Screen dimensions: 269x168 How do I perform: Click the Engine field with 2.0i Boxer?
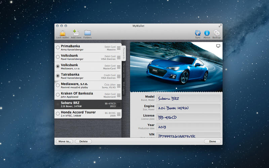click(188, 108)
